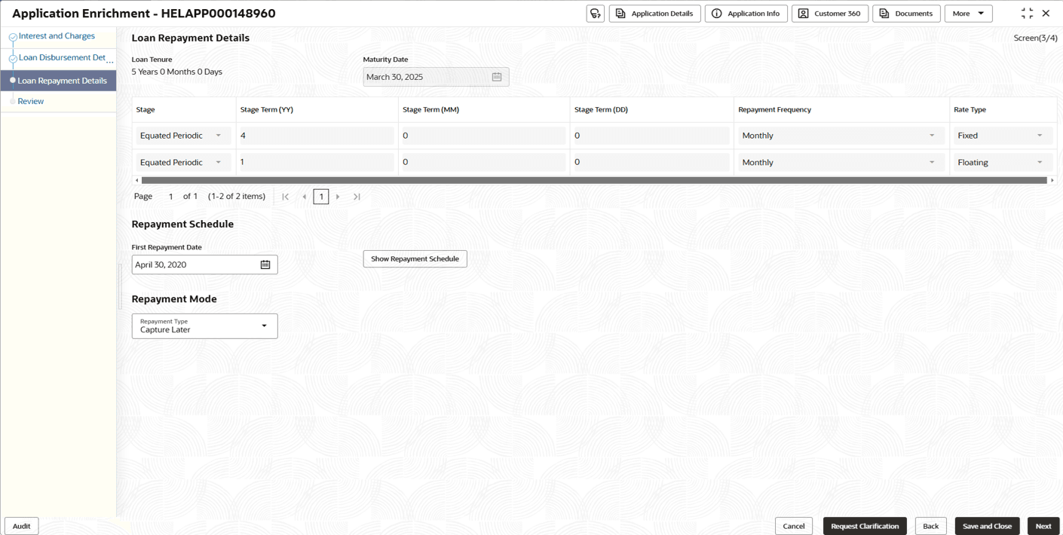Open First Repayment Date calendar icon
The image size is (1063, 535).
pyautogui.click(x=265, y=264)
